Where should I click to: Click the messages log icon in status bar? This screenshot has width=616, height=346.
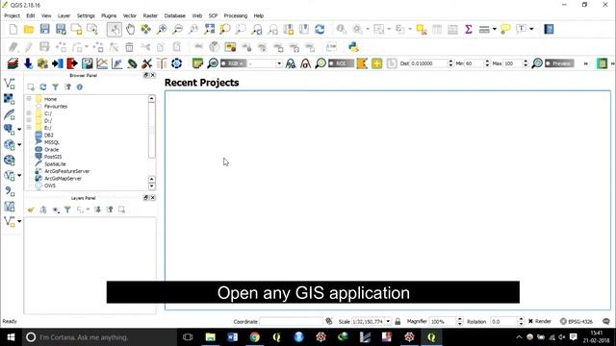click(606, 321)
